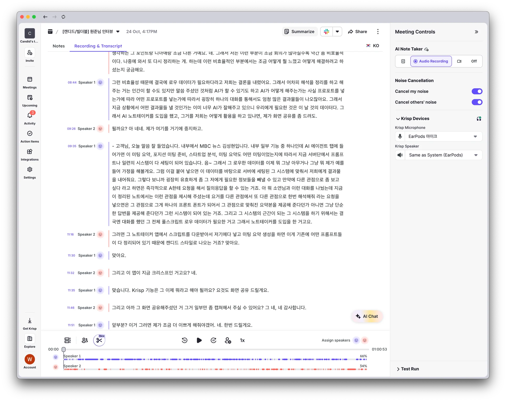Change playback speed with 1x control
This screenshot has height=401, width=506.
coord(242,340)
